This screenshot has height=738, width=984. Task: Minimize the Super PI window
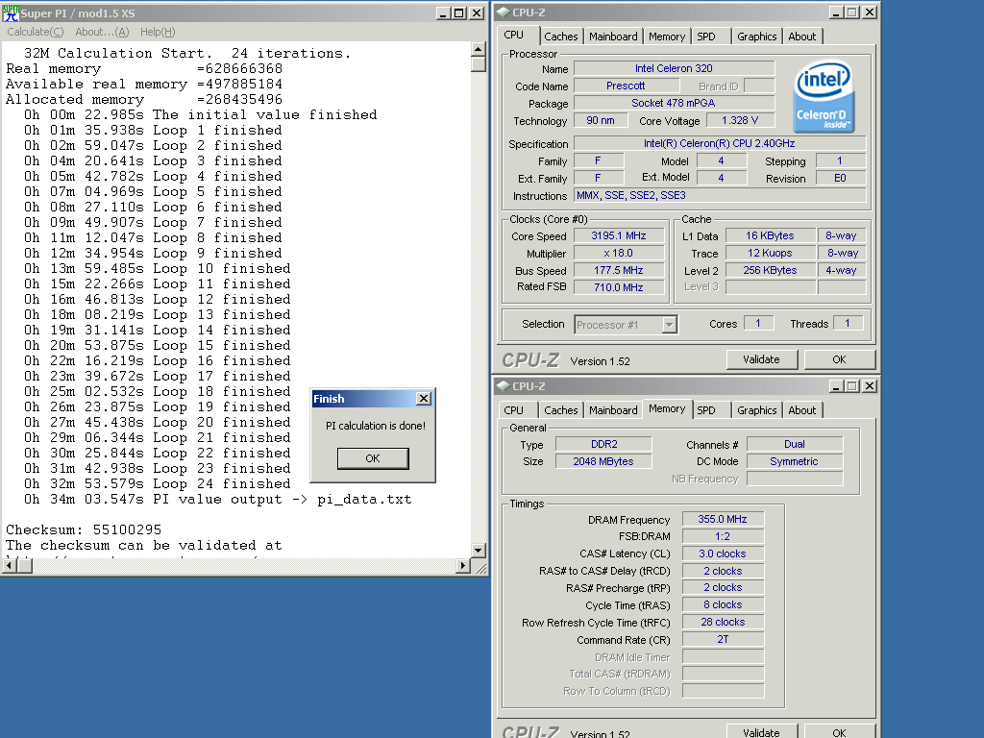pos(443,13)
